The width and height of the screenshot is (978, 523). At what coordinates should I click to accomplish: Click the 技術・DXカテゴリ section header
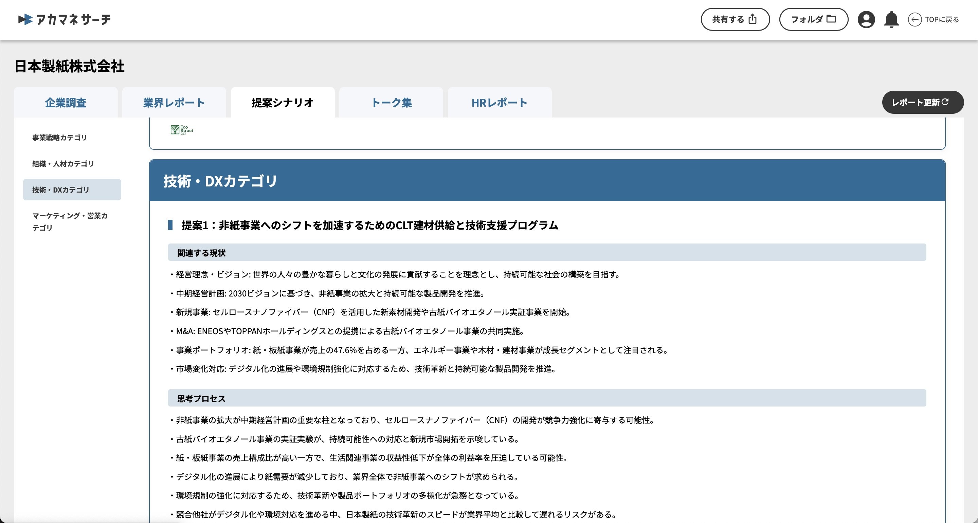click(x=547, y=181)
